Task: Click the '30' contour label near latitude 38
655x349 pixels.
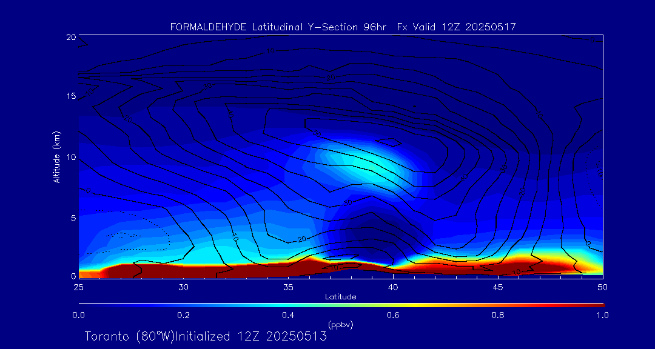Action: click(x=349, y=202)
